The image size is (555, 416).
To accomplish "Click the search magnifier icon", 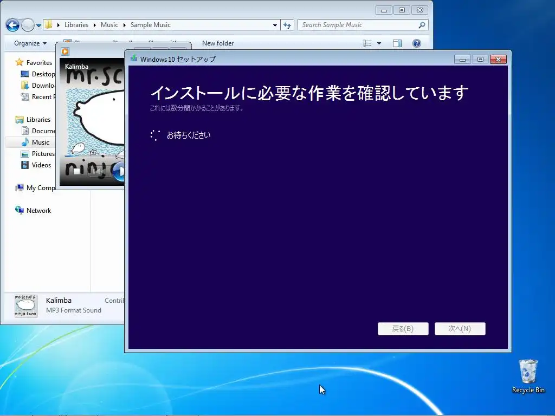I will click(x=422, y=25).
